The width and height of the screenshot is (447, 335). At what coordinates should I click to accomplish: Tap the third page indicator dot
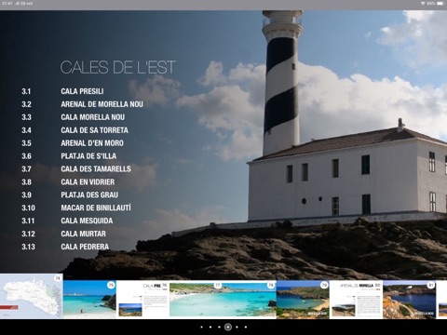point(219,327)
